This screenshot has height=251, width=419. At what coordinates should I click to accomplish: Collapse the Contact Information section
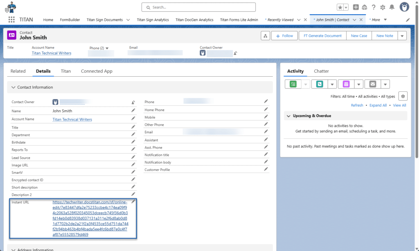(14, 87)
